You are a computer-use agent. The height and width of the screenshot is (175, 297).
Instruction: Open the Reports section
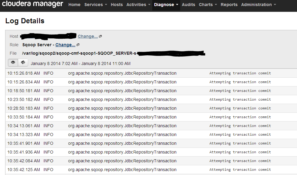tap(229, 5)
